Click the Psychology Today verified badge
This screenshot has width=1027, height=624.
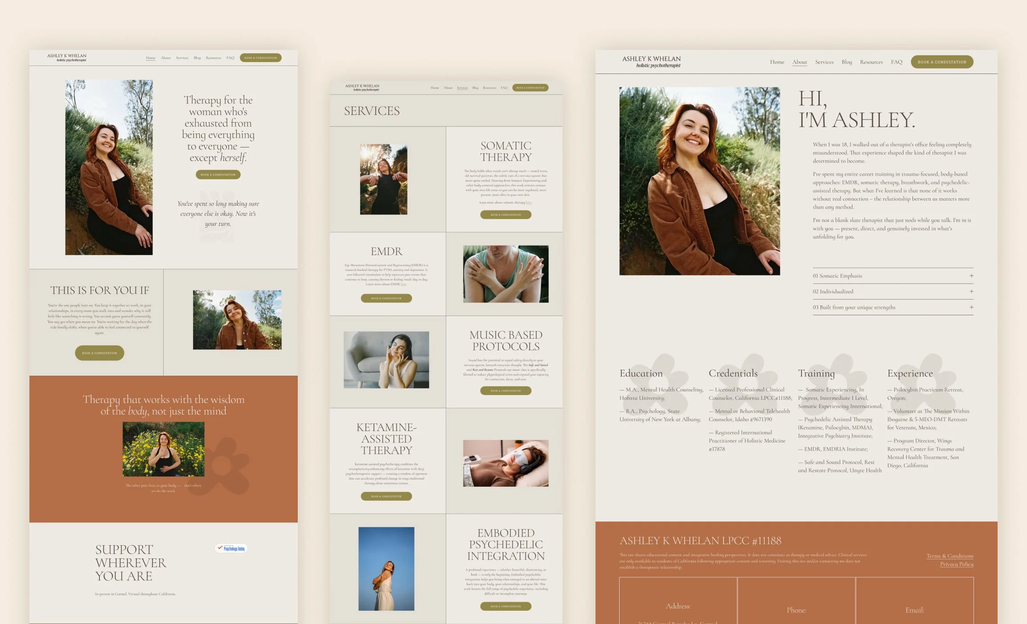pyautogui.click(x=232, y=548)
